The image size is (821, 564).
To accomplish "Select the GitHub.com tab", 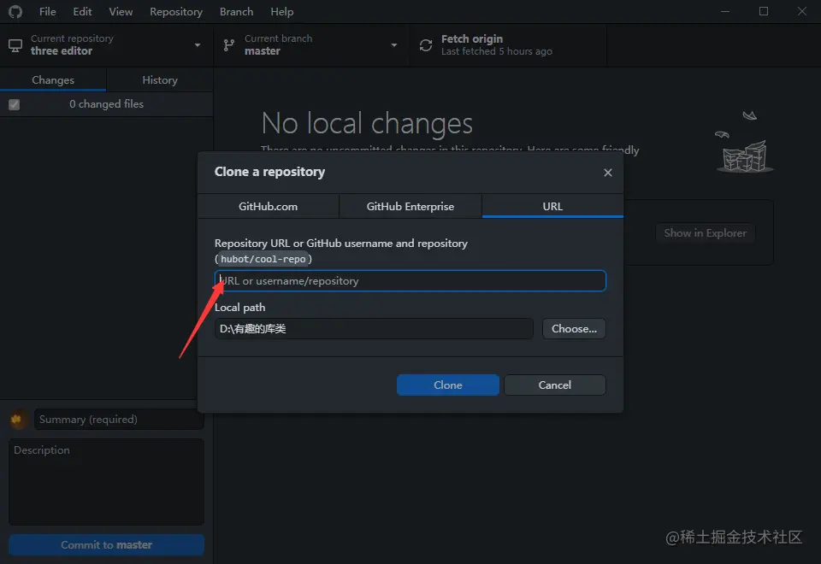I will tap(268, 206).
